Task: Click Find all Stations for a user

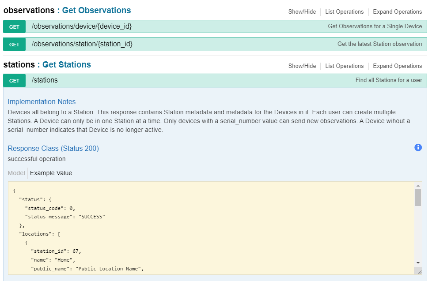Action: 388,80
